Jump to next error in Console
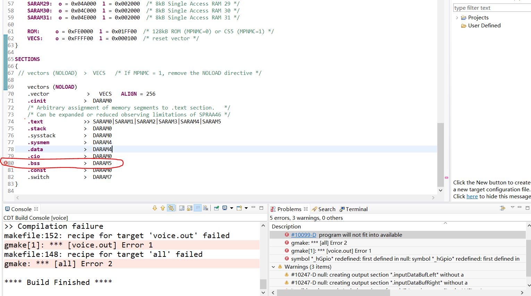 tap(155, 208)
